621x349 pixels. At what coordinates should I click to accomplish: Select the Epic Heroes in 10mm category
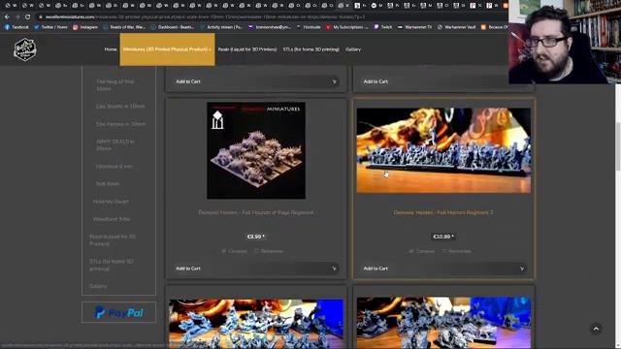point(120,124)
